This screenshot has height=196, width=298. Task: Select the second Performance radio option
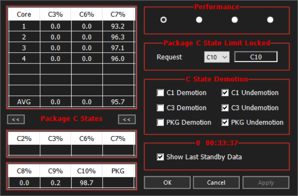pos(199,19)
